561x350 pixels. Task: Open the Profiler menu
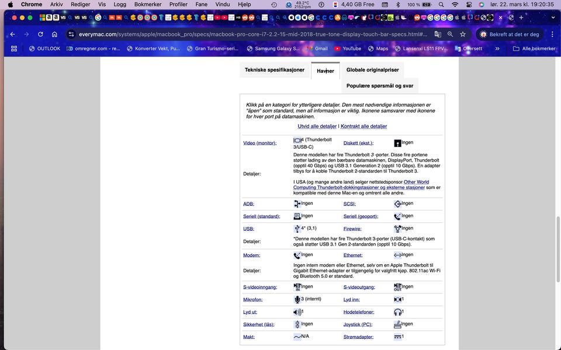pyautogui.click(x=178, y=5)
